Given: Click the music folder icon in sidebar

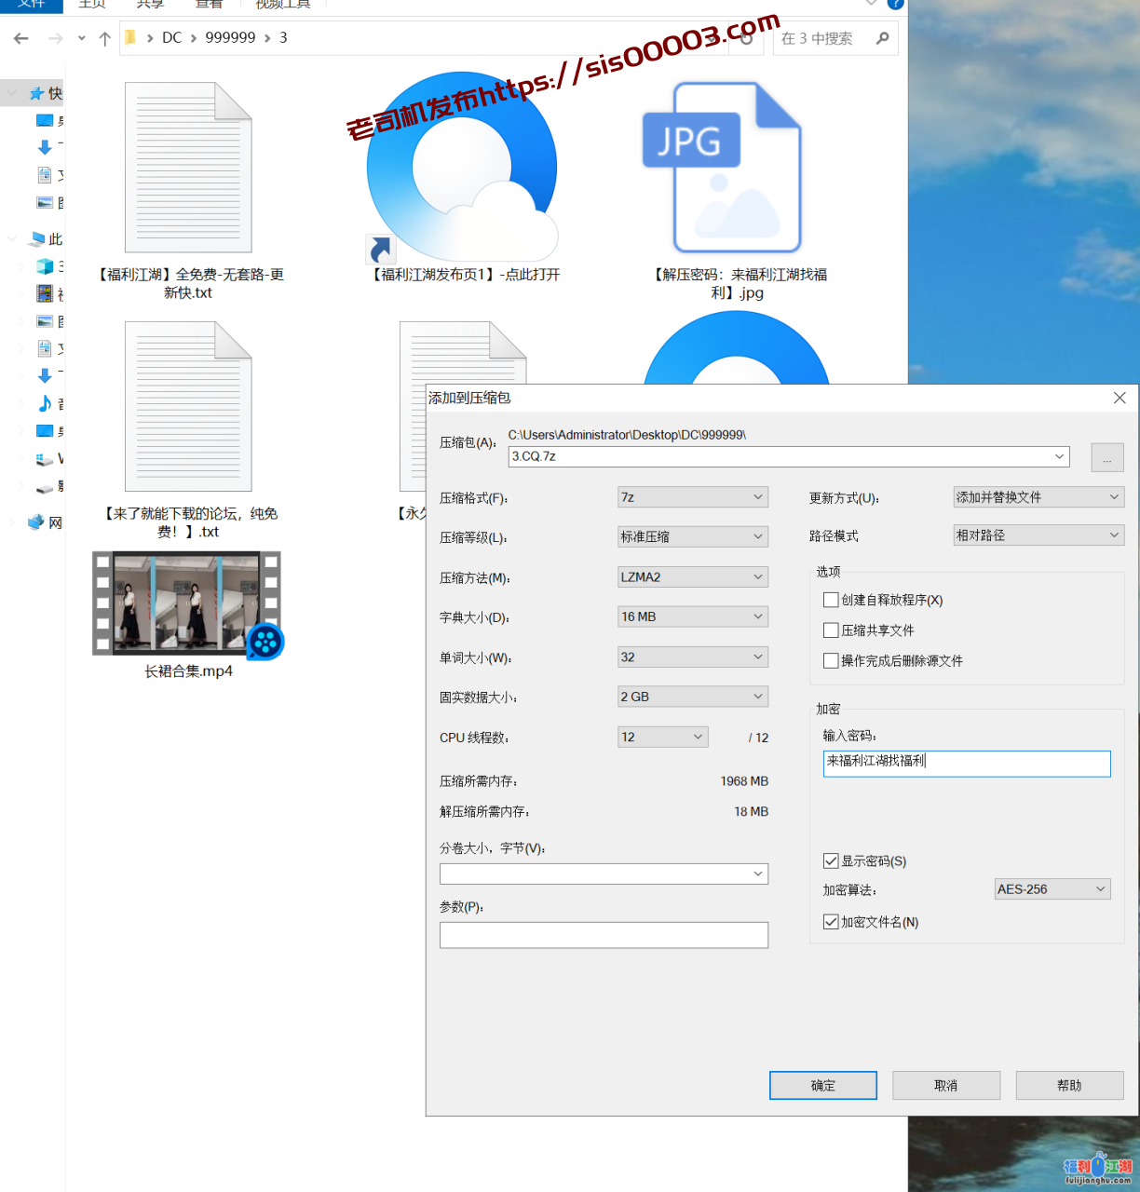Looking at the screenshot, I should [x=45, y=403].
